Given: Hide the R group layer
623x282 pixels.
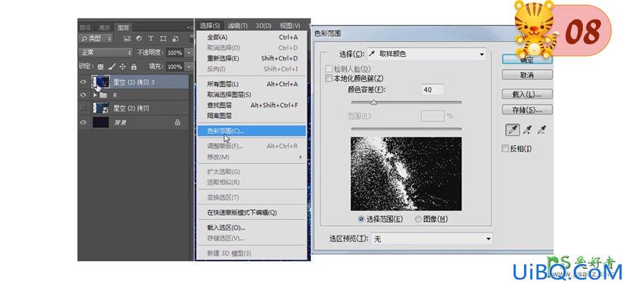Looking at the screenshot, I should pos(83,95).
